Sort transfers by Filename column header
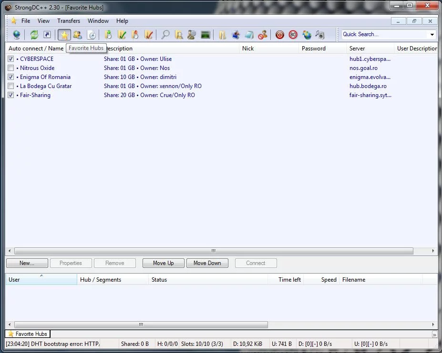Viewport: 442px width, 353px height. click(381, 280)
